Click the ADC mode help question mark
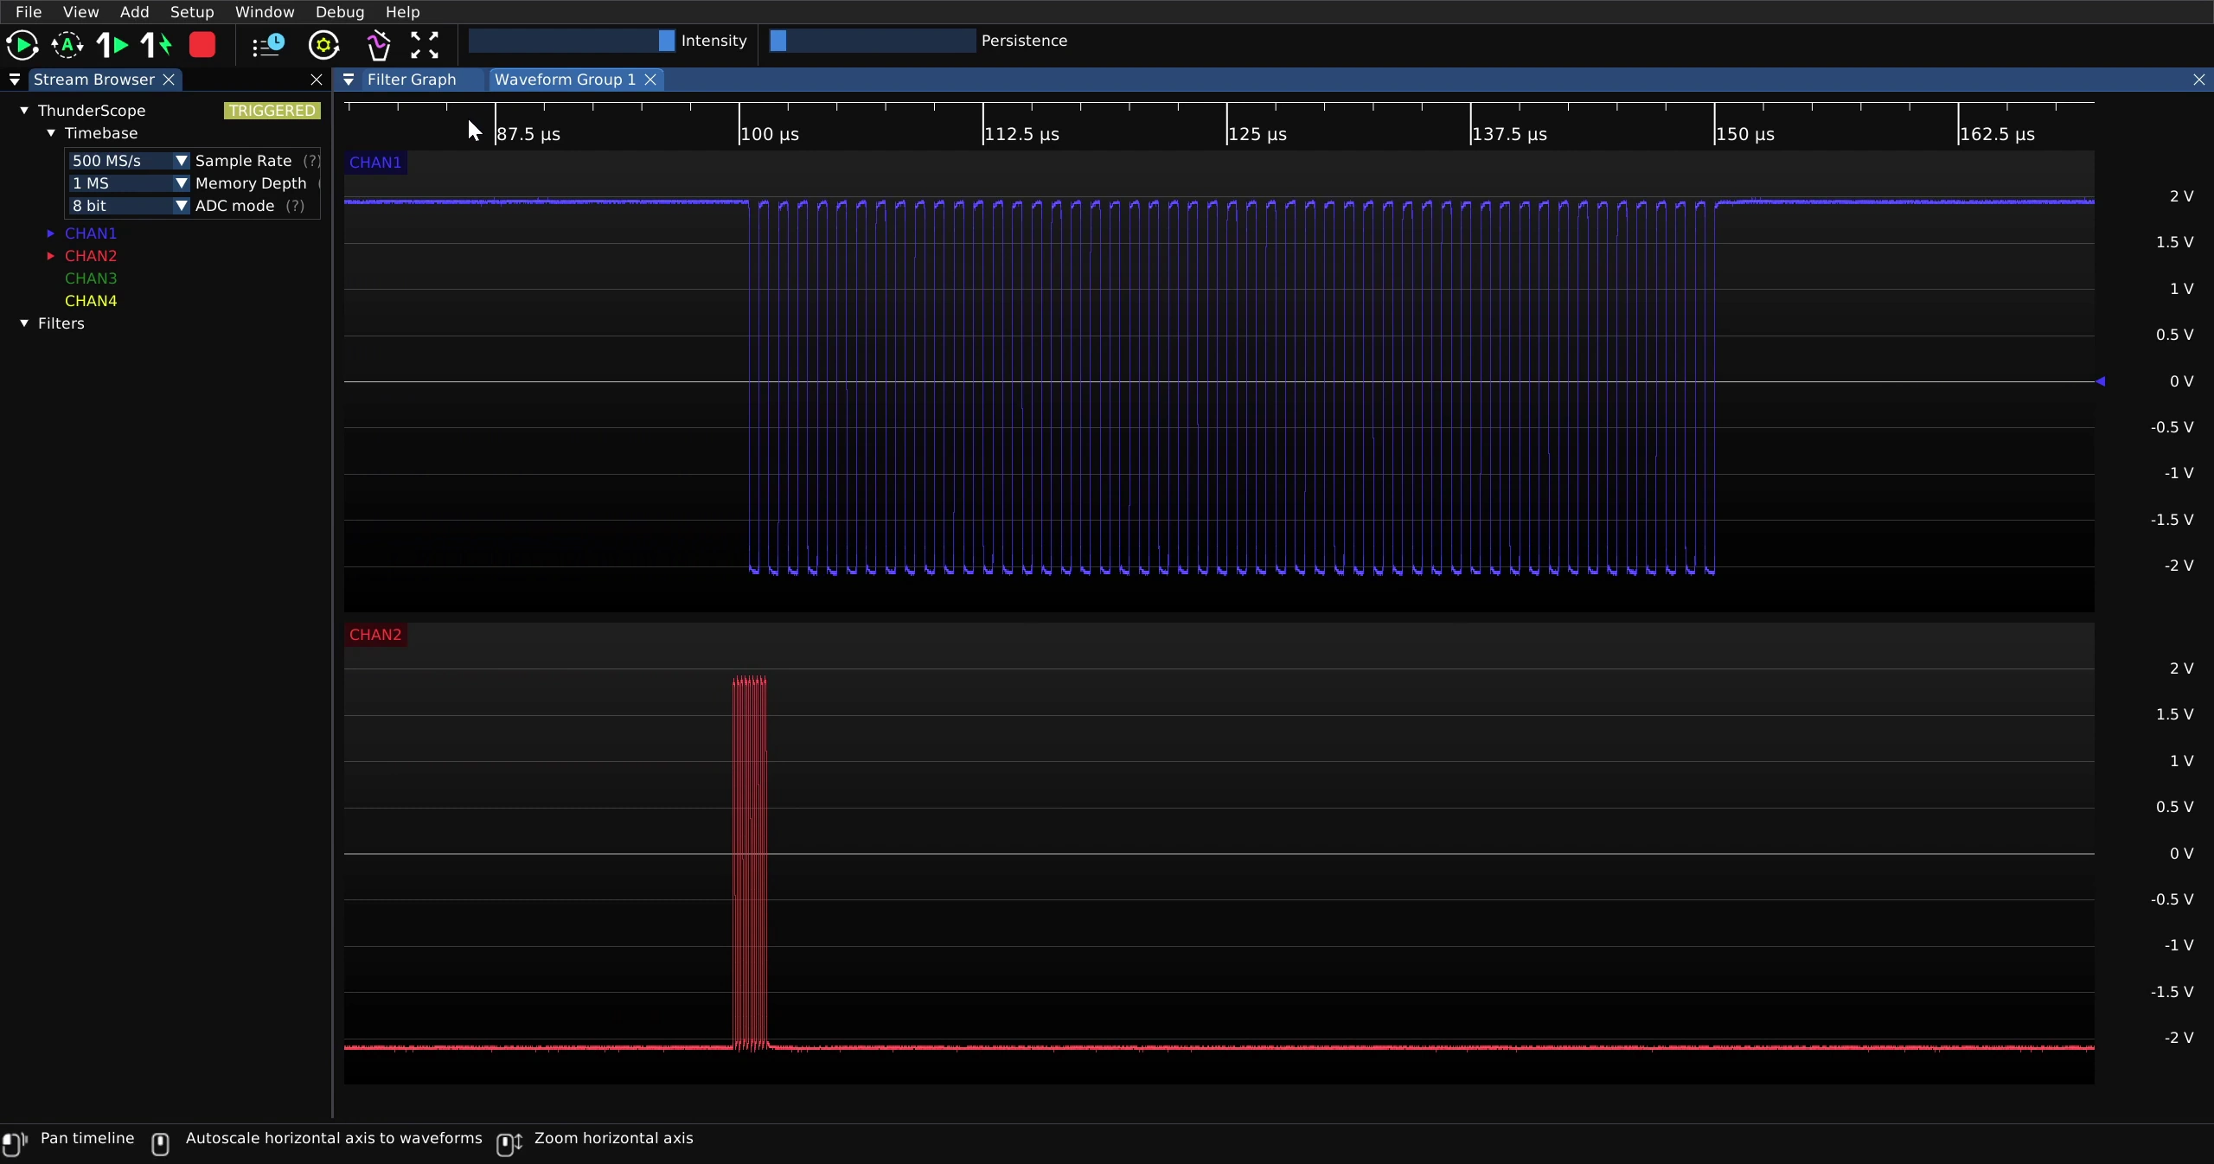Screen dimensions: 2214x1164 coord(295,206)
